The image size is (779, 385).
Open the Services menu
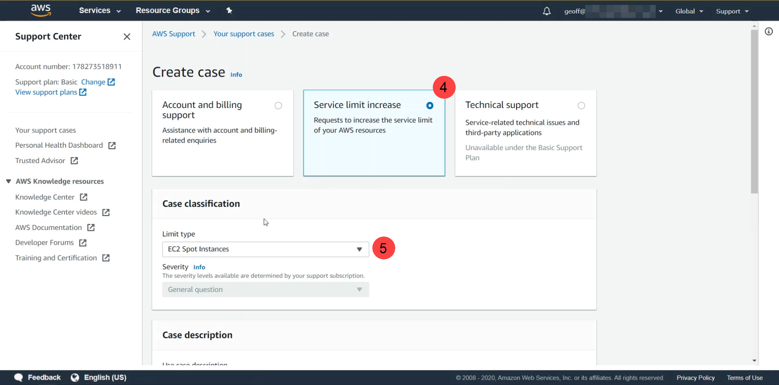pyautogui.click(x=100, y=11)
